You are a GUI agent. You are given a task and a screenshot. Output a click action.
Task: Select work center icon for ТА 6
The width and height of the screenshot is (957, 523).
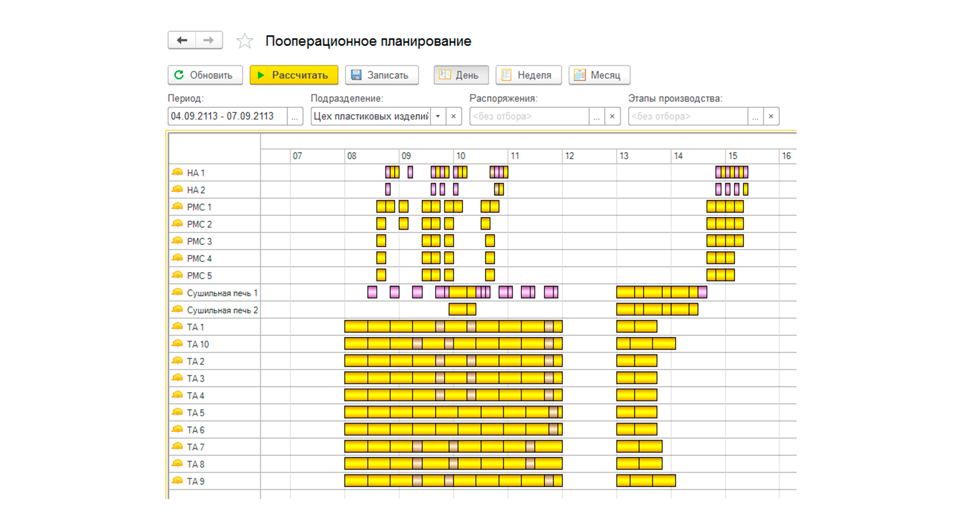pos(178,429)
